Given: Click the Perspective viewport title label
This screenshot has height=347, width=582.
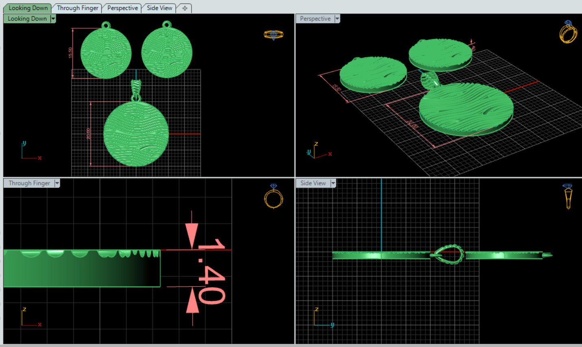Looking at the screenshot, I should 315,19.
